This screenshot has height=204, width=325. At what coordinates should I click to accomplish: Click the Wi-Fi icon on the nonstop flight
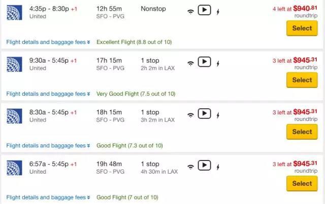pos(190,12)
